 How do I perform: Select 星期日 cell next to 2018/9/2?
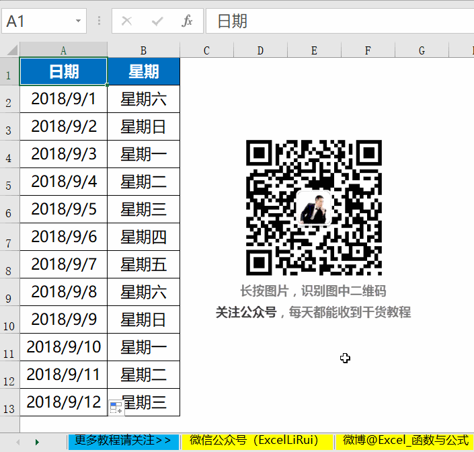coord(144,126)
